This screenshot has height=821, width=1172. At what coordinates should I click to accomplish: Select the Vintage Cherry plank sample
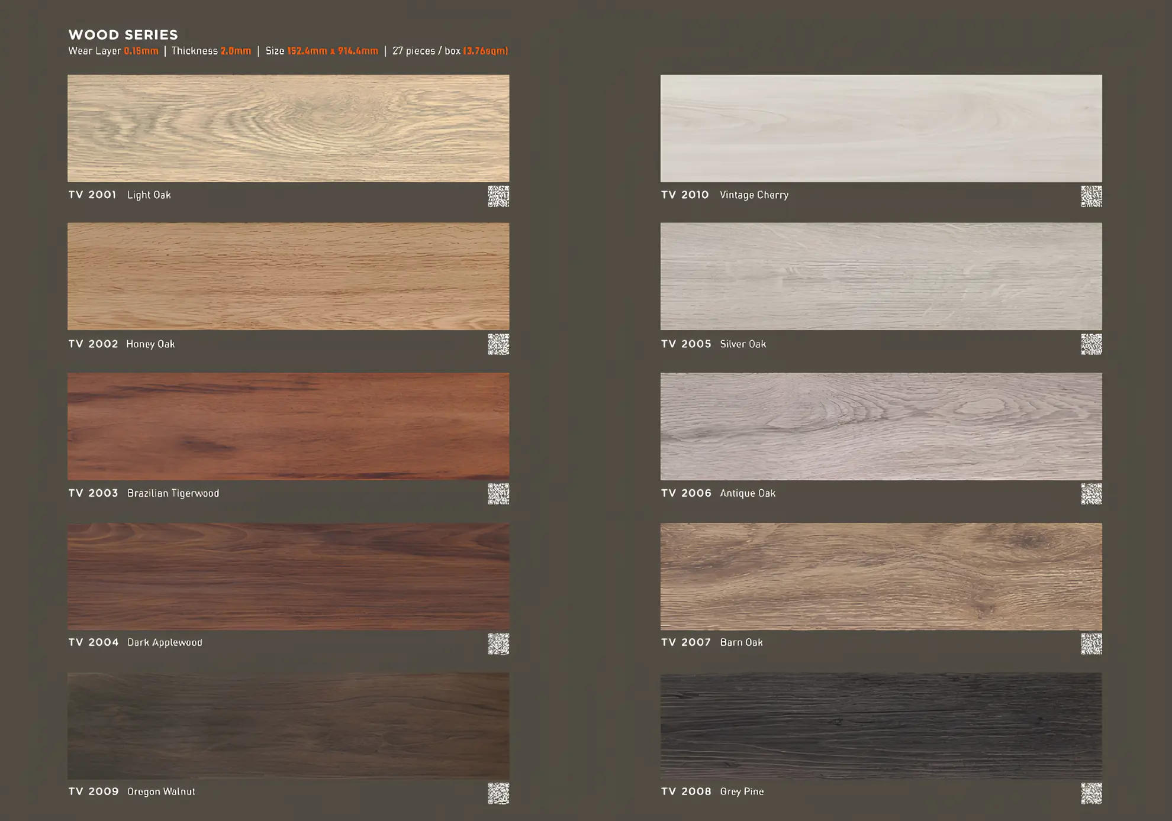click(x=881, y=128)
